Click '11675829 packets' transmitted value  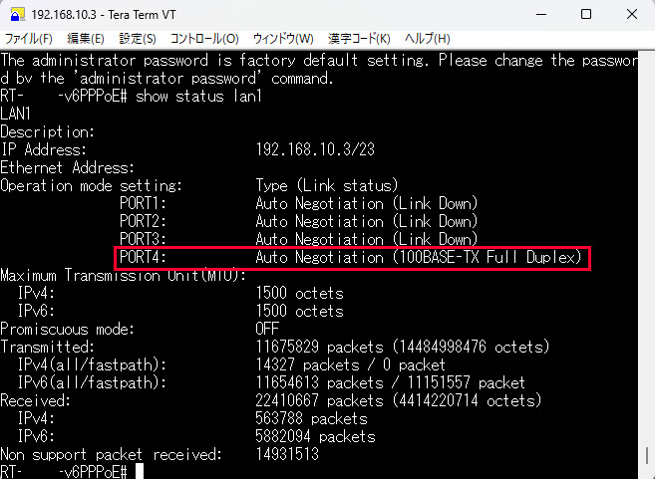(x=319, y=348)
